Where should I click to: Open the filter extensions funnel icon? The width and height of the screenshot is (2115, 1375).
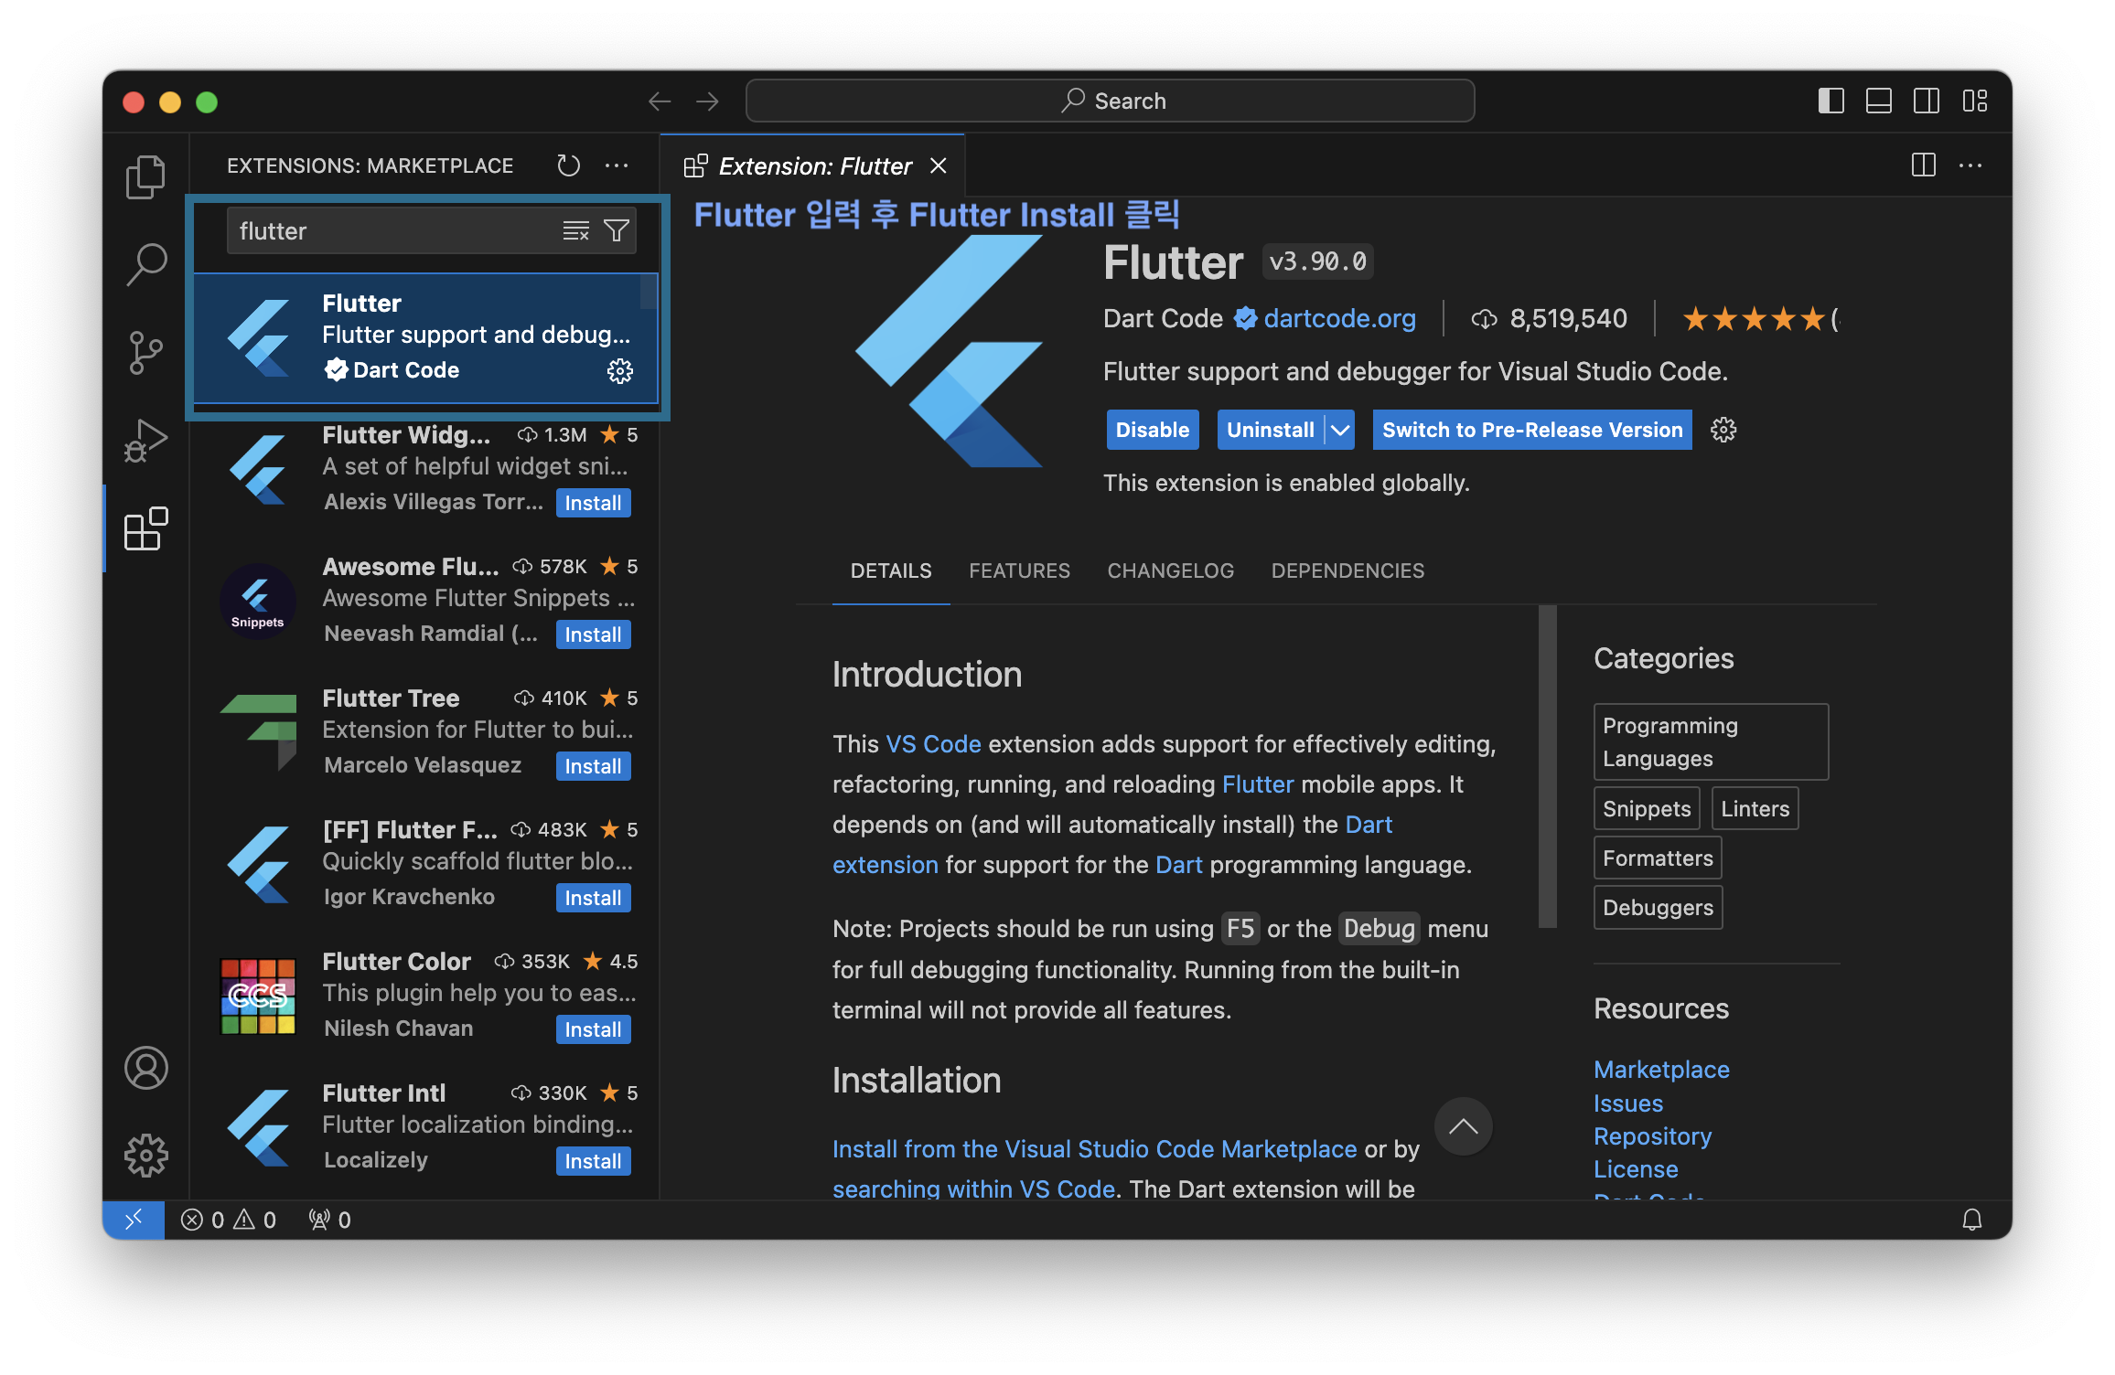(617, 230)
